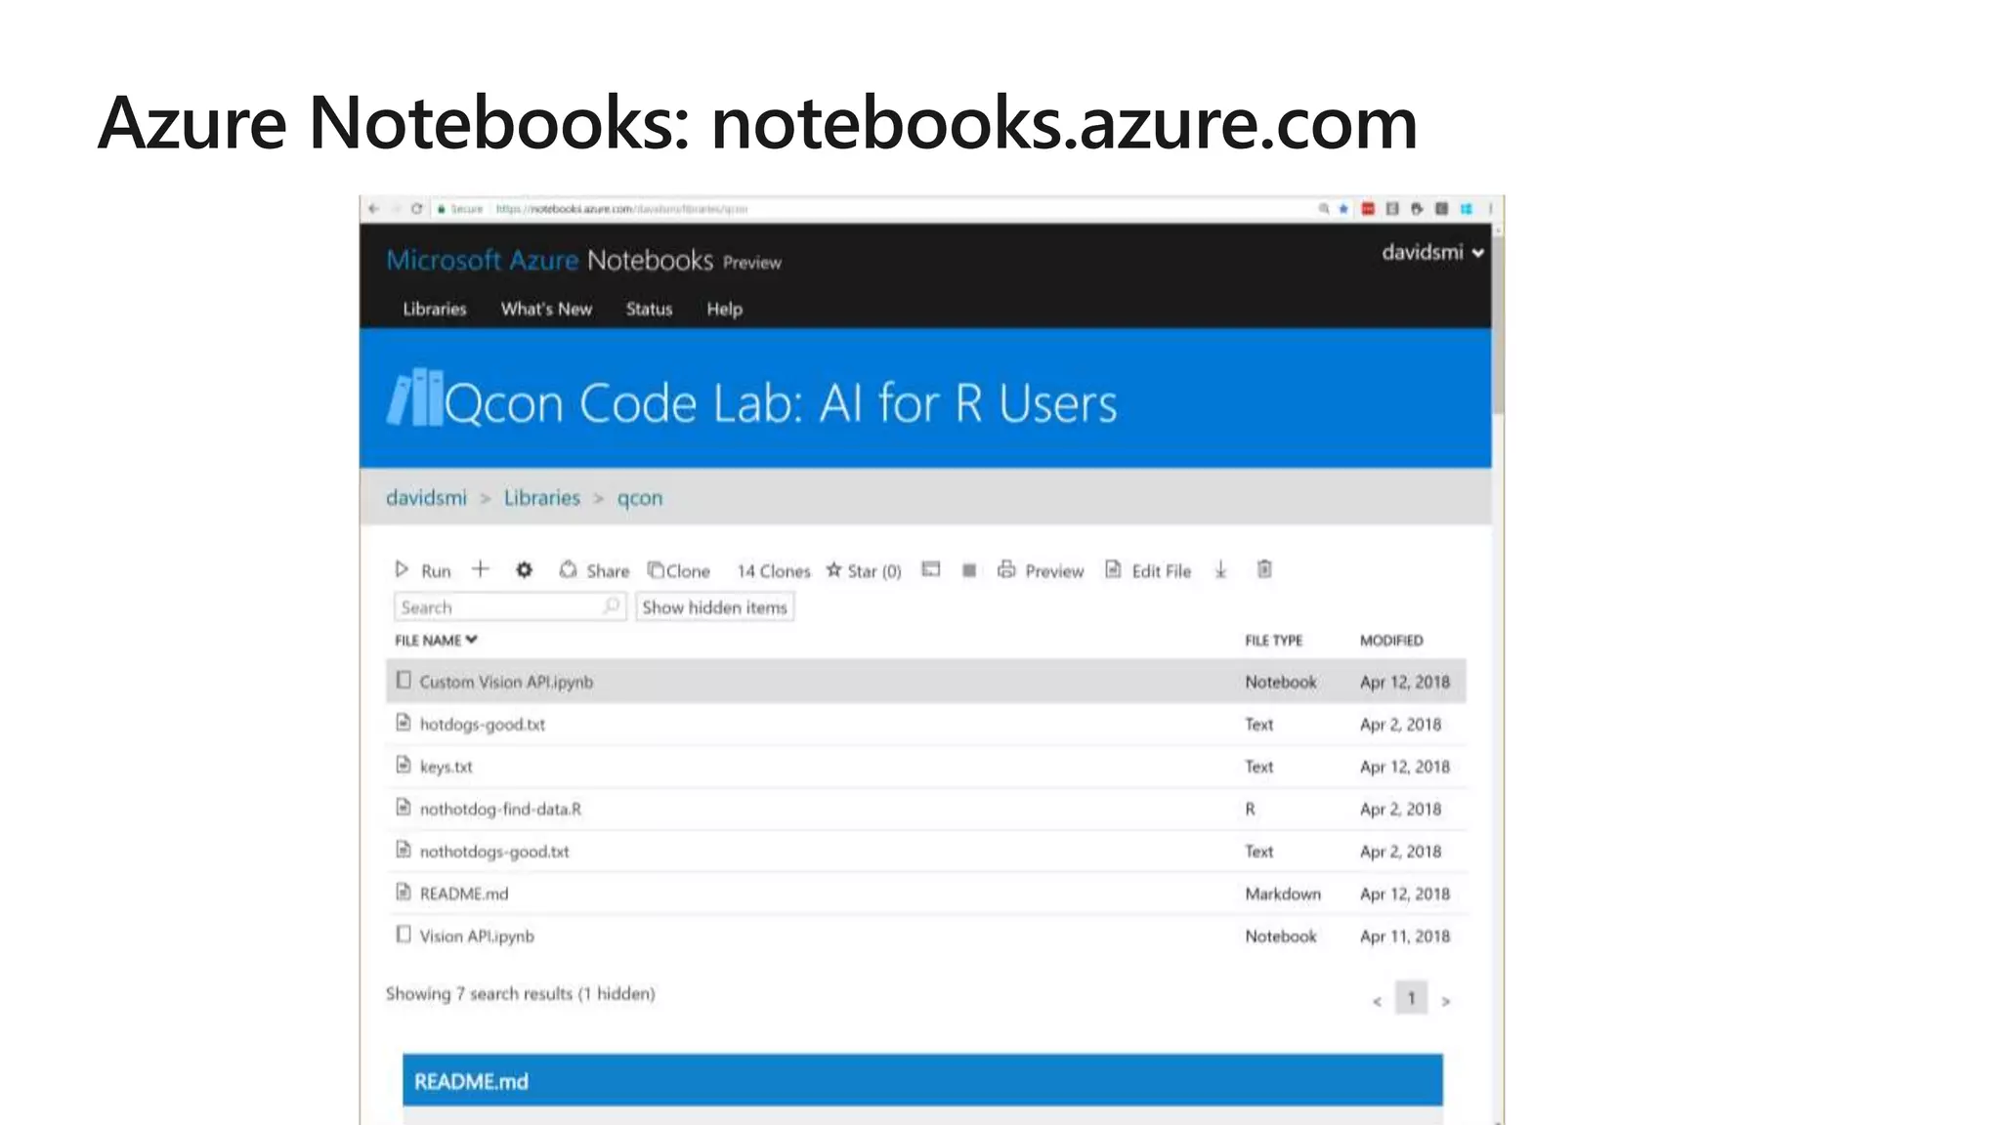Screen dimensions: 2001x1125
Task: Open the Libraries menu in the header
Action: tap(434, 310)
